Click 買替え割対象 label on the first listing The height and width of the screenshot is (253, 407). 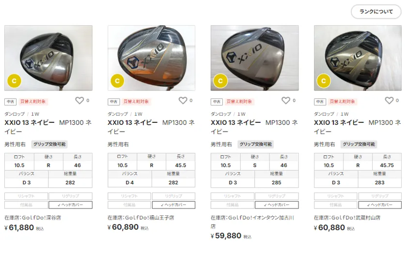pos(33,102)
